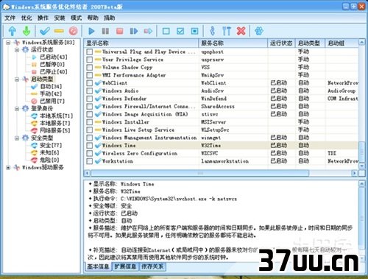The width and height of the screenshot is (368, 279).
Task: Click the red stop service icon
Action: (x=119, y=31)
